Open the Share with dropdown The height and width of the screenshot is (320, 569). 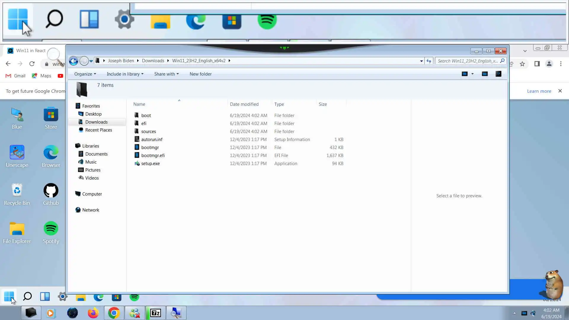pos(166,74)
